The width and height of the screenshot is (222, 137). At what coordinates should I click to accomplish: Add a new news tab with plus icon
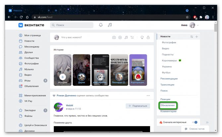click(197, 37)
